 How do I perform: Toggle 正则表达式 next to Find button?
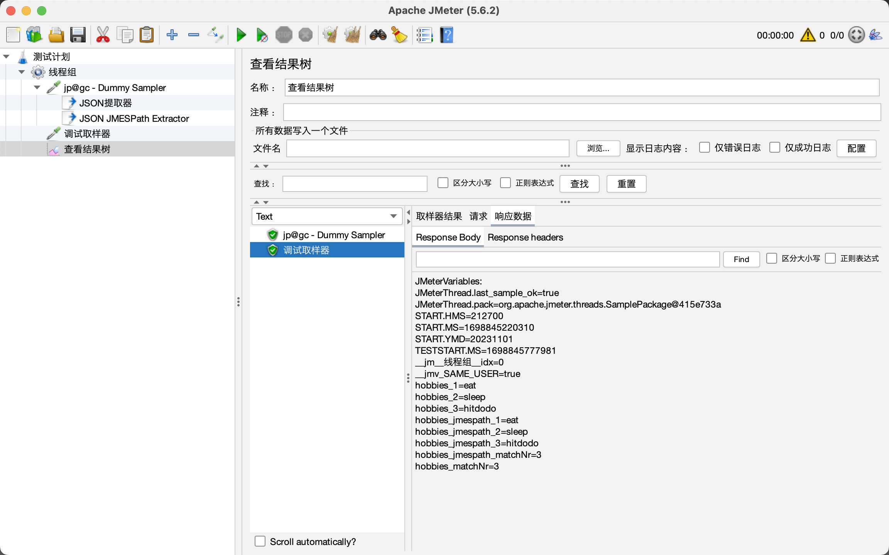pos(830,258)
